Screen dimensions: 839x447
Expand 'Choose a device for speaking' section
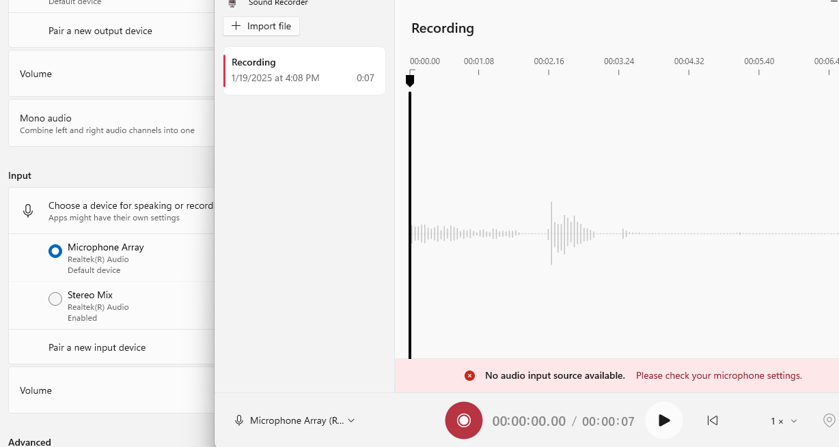[111, 211]
